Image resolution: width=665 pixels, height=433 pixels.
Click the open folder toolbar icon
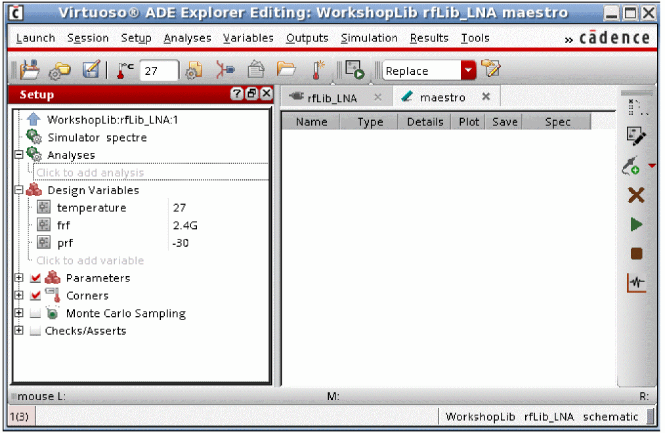pyautogui.click(x=286, y=69)
